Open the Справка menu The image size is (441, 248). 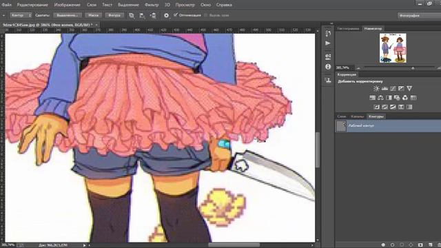pos(224,5)
